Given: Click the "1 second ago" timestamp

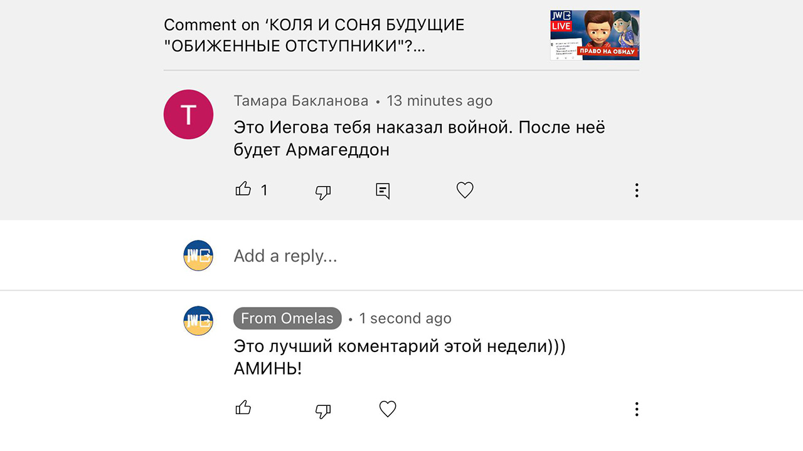Looking at the screenshot, I should click(405, 318).
